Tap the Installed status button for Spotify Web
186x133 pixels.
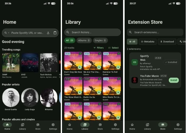click(x=171, y=62)
